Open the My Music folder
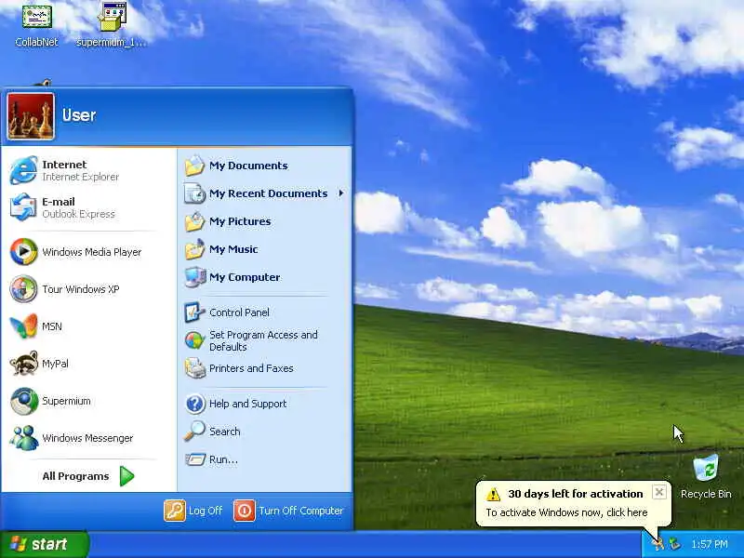 tap(265, 249)
